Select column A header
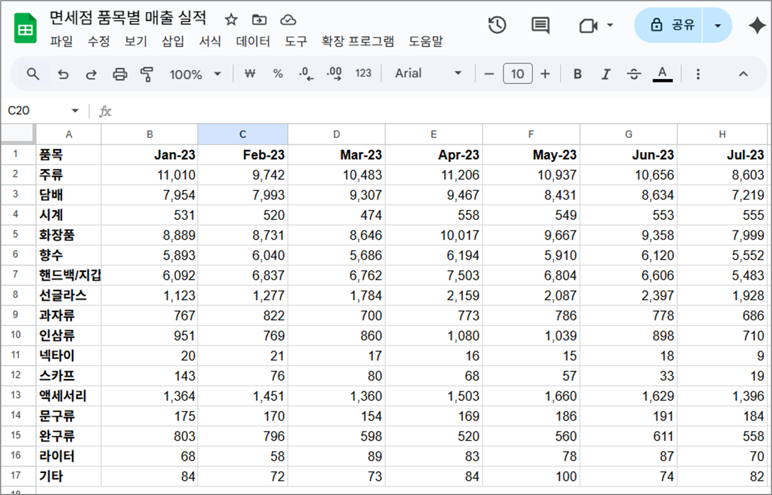Screen dimensions: 772x495 click(x=68, y=134)
